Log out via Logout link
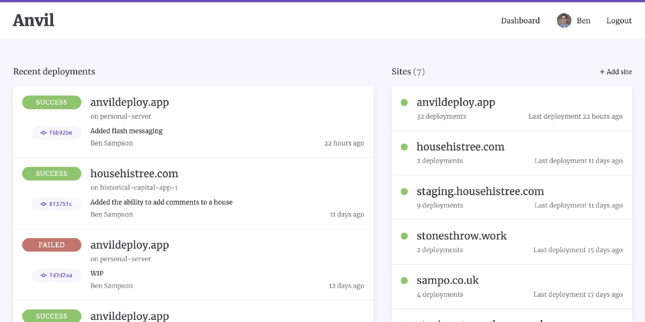Screen dimensions: 645x322 [619, 20]
